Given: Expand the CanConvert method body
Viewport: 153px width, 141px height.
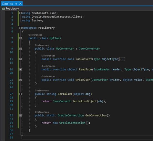Looking at the screenshot, I should click(20, 59).
